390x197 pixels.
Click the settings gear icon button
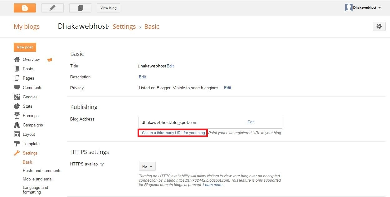point(379,27)
